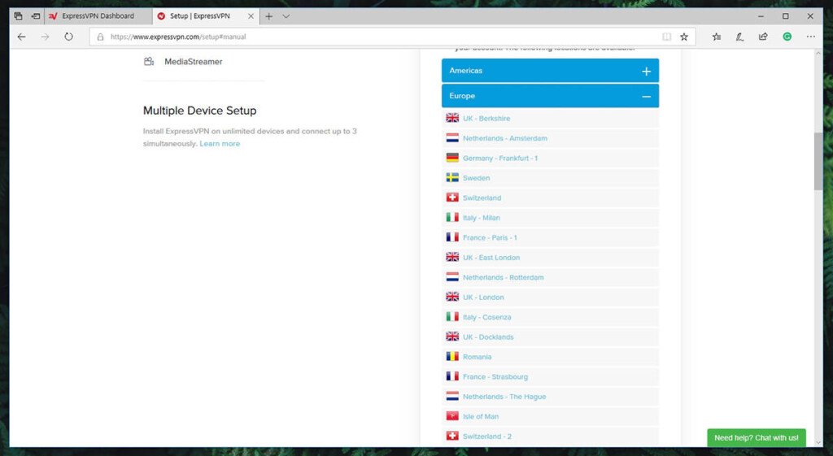The height and width of the screenshot is (456, 833).
Task: Close the Setup | ExpressVPN tab
Action: pyautogui.click(x=251, y=16)
